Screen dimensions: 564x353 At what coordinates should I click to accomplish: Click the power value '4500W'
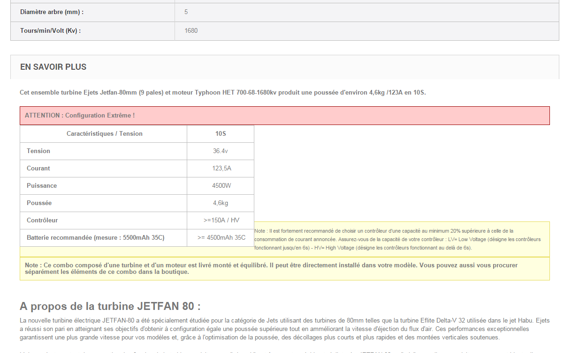click(x=221, y=185)
